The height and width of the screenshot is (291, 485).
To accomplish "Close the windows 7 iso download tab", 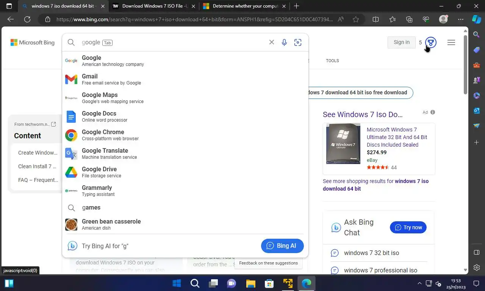I will tap(103, 6).
